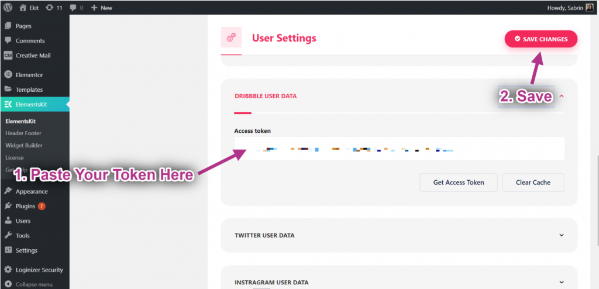Expand the Twitter User Data section
Screen dimensions: 599x289
(x=561, y=235)
